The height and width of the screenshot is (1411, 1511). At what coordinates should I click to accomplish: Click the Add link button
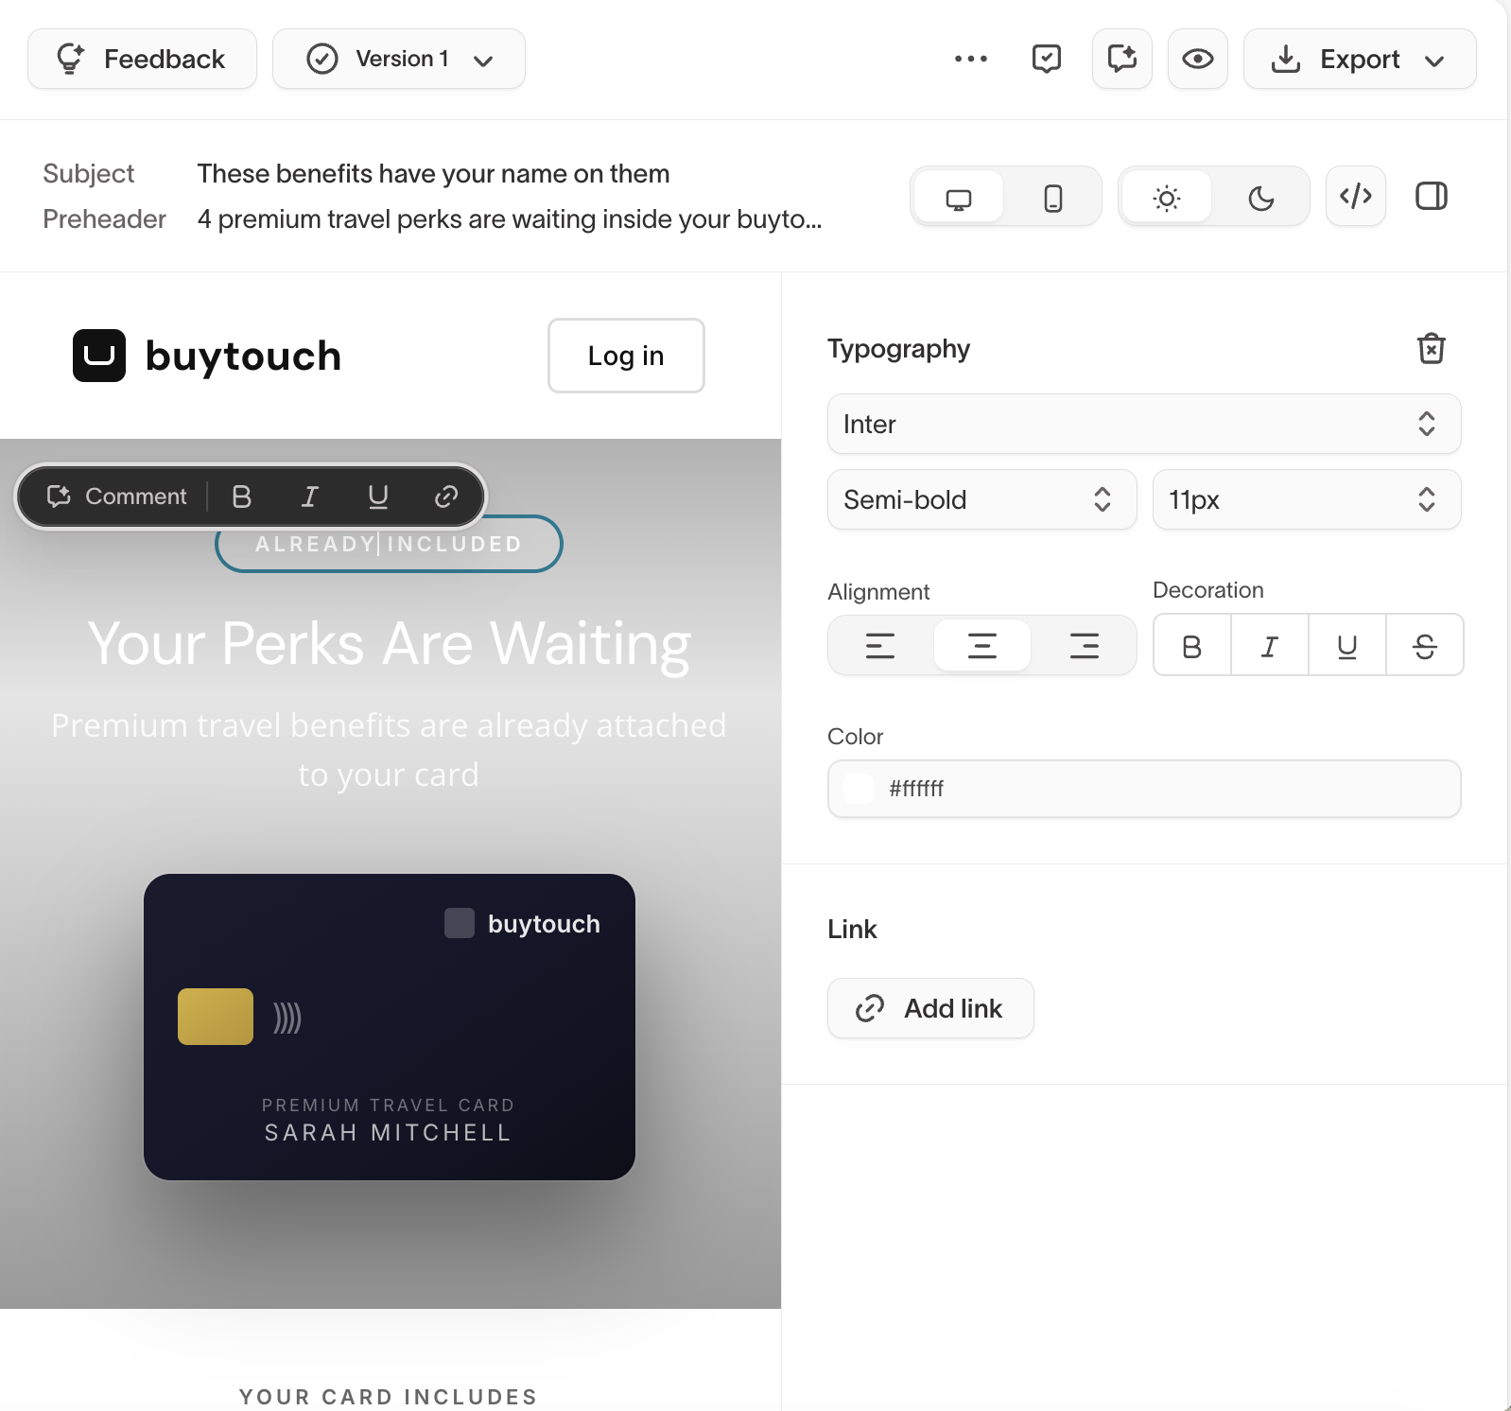930,1008
